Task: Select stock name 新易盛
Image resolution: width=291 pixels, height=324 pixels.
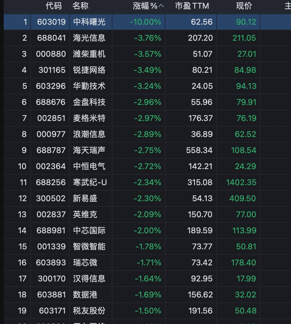Action: click(85, 198)
